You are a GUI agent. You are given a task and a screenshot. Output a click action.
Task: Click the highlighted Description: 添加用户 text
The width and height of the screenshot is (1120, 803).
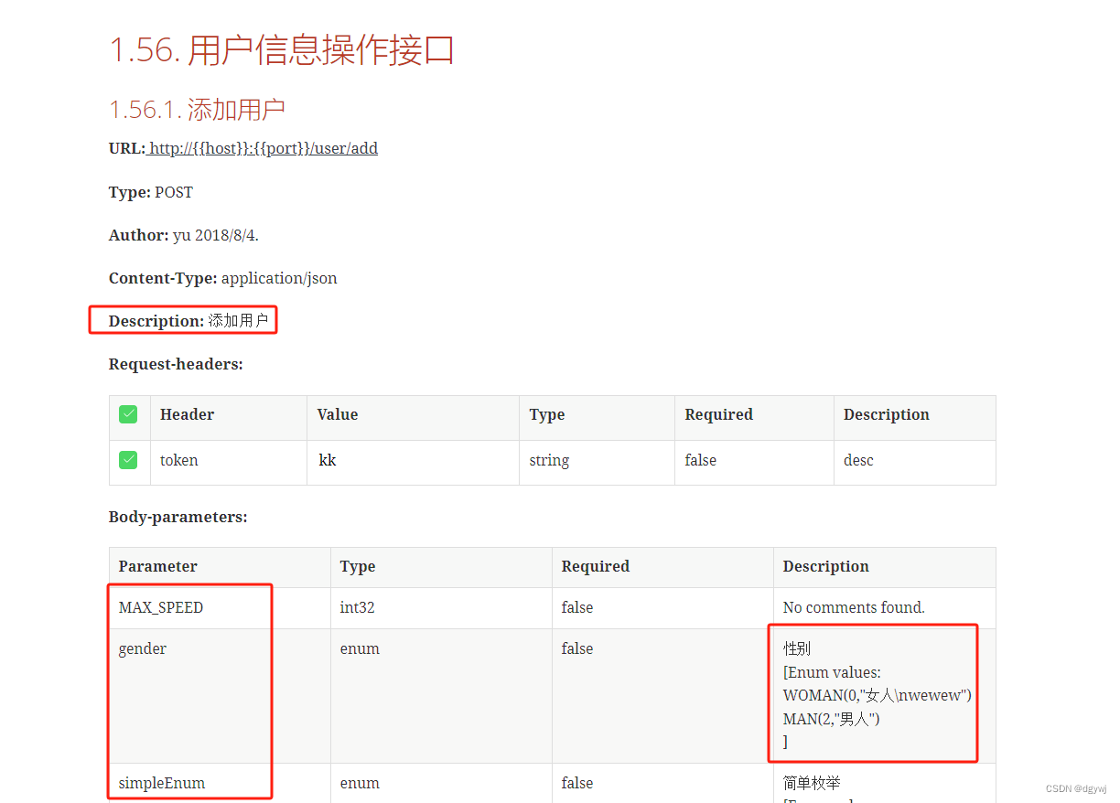click(x=182, y=320)
